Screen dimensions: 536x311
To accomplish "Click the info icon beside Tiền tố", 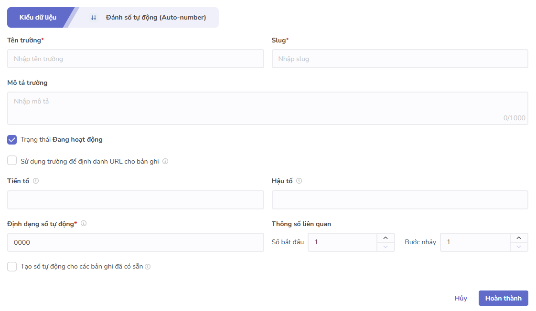I will 36,181.
